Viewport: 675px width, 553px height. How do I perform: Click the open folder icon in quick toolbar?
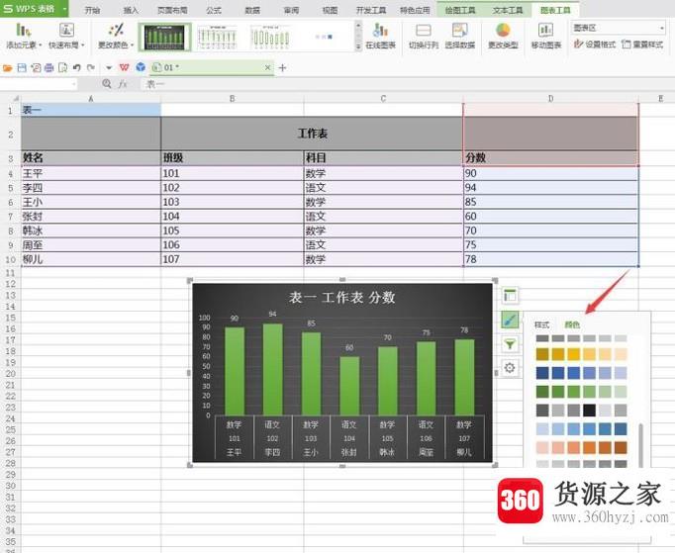pos(7,68)
